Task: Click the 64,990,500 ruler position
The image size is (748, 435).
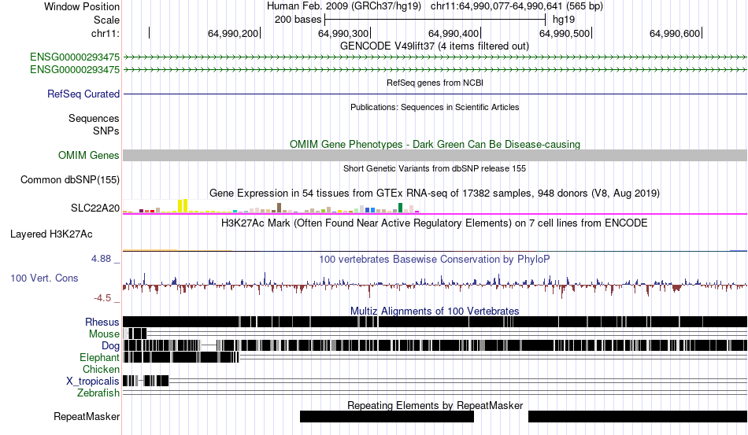Action: pyautogui.click(x=565, y=33)
